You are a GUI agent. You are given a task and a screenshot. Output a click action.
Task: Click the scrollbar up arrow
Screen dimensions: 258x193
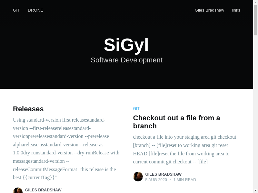(x=255, y=2)
